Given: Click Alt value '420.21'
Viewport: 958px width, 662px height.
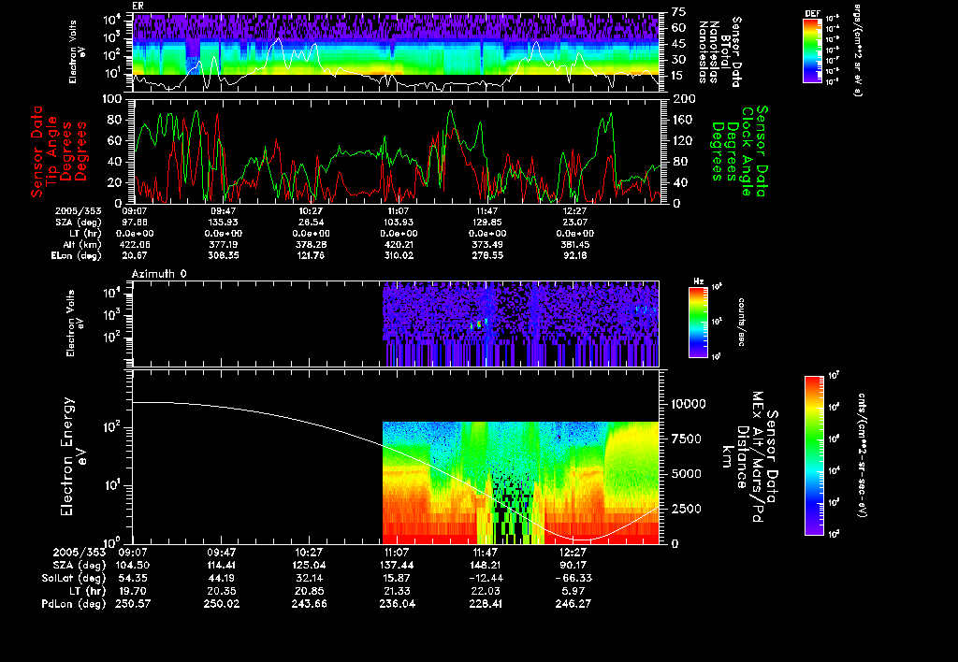Looking at the screenshot, I should click(399, 244).
